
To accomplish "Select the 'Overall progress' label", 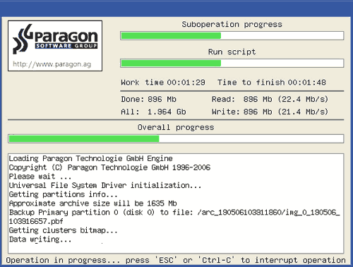I will (x=176, y=128).
